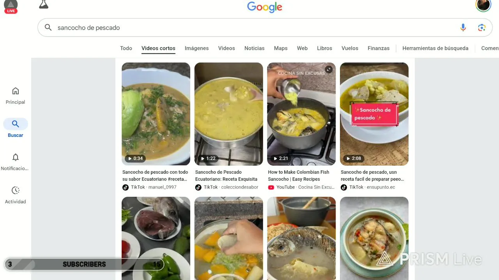499x280 pixels.
Task: Open the Noticias tab
Action: click(254, 48)
